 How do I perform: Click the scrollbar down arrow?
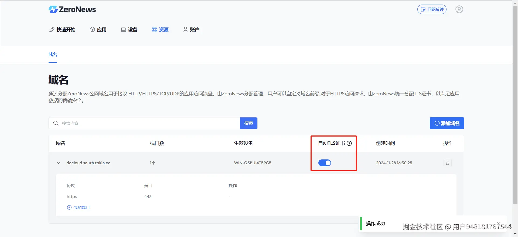(515, 234)
